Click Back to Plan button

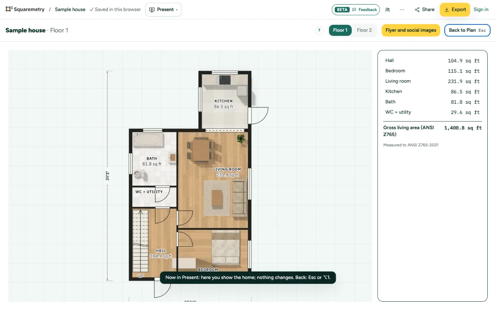[467, 30]
